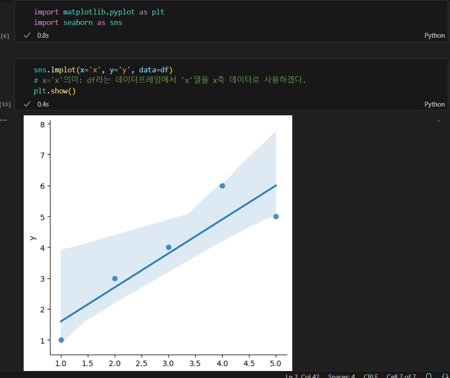Place cursor in the plt.show() line
This screenshot has width=450, height=378.
[54, 91]
